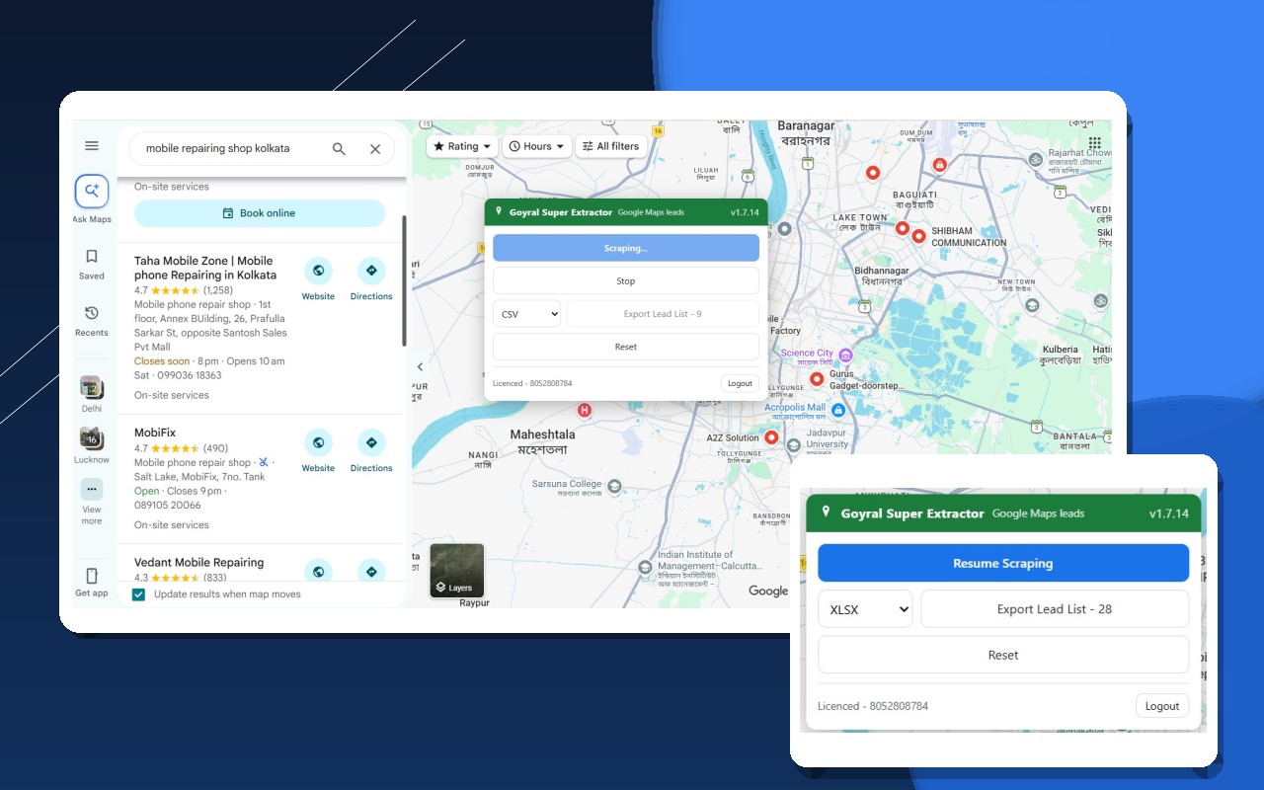
Task: Open All filters
Action: [610, 146]
